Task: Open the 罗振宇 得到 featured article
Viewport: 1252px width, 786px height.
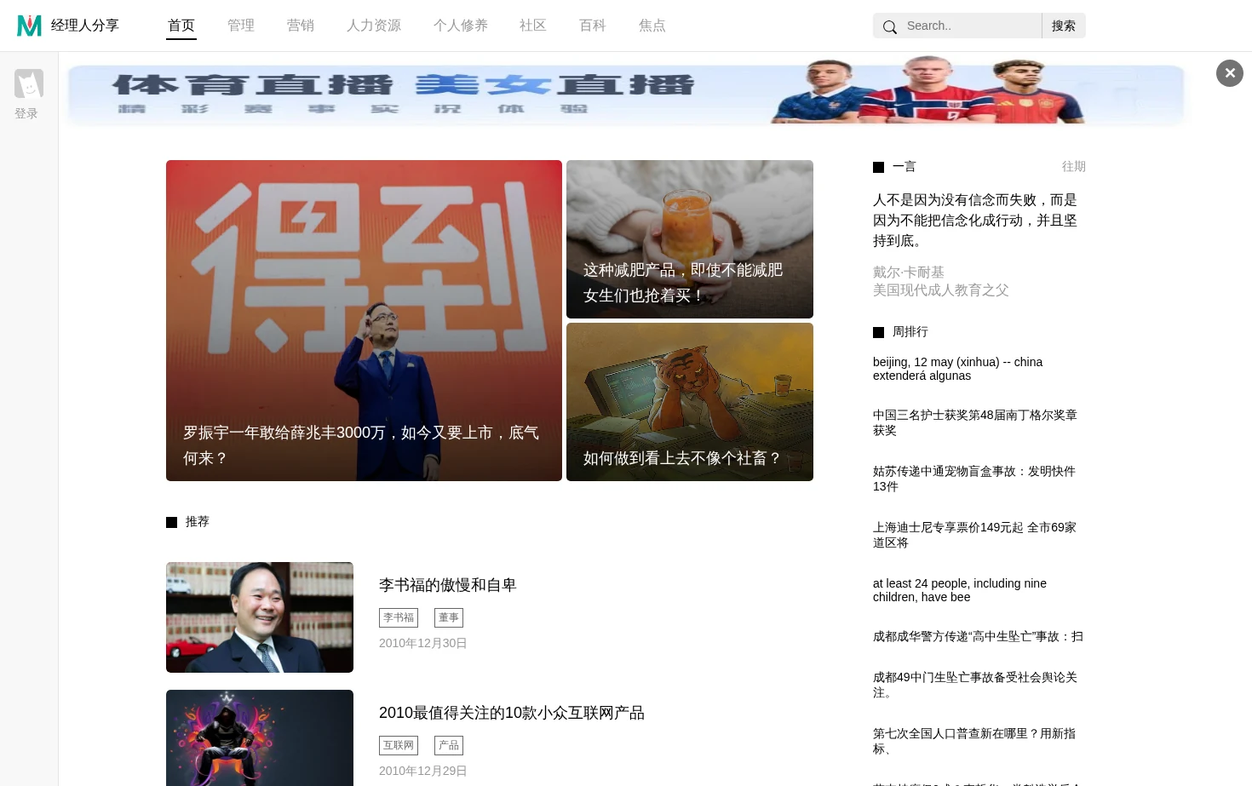Action: [364, 320]
